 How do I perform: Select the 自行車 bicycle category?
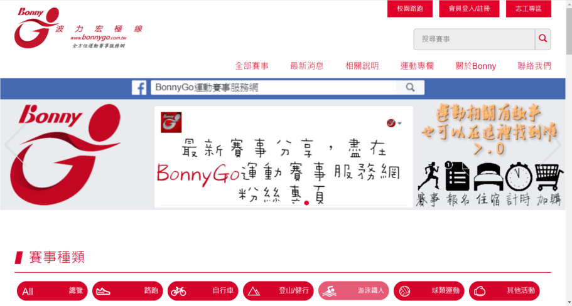click(x=203, y=291)
